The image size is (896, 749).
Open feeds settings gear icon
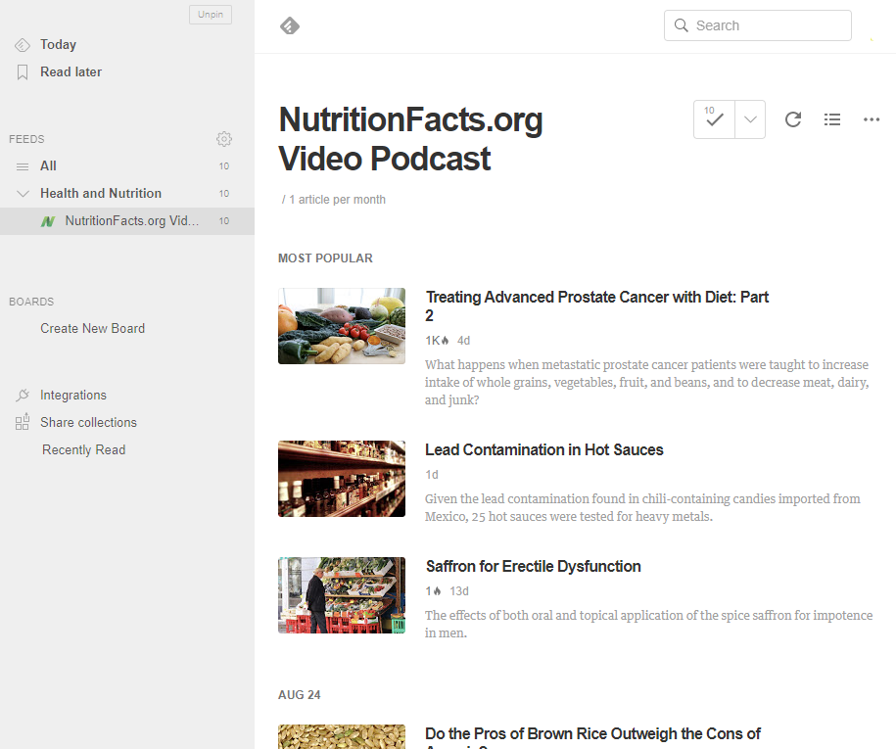224,139
